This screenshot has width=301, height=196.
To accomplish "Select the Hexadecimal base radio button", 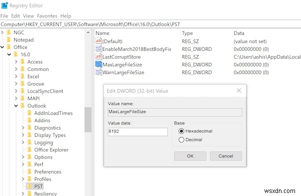I will [x=181, y=131].
